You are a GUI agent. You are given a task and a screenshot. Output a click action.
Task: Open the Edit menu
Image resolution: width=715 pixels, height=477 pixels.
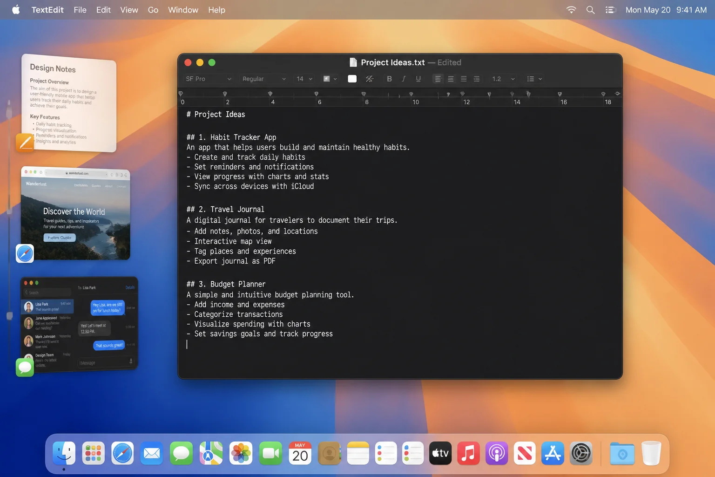[103, 10]
